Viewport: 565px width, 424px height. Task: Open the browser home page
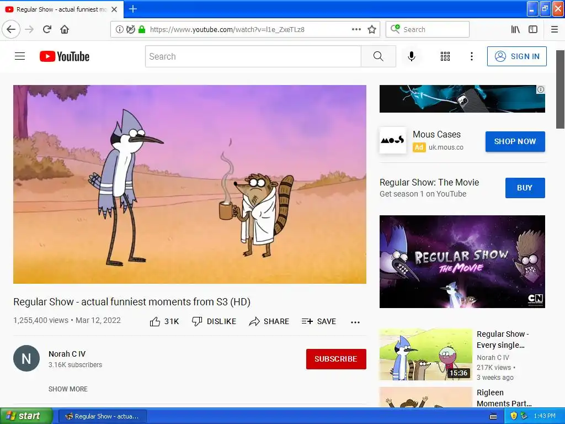point(65,29)
